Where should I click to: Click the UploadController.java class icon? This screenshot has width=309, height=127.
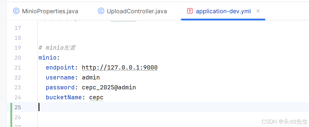(101, 11)
